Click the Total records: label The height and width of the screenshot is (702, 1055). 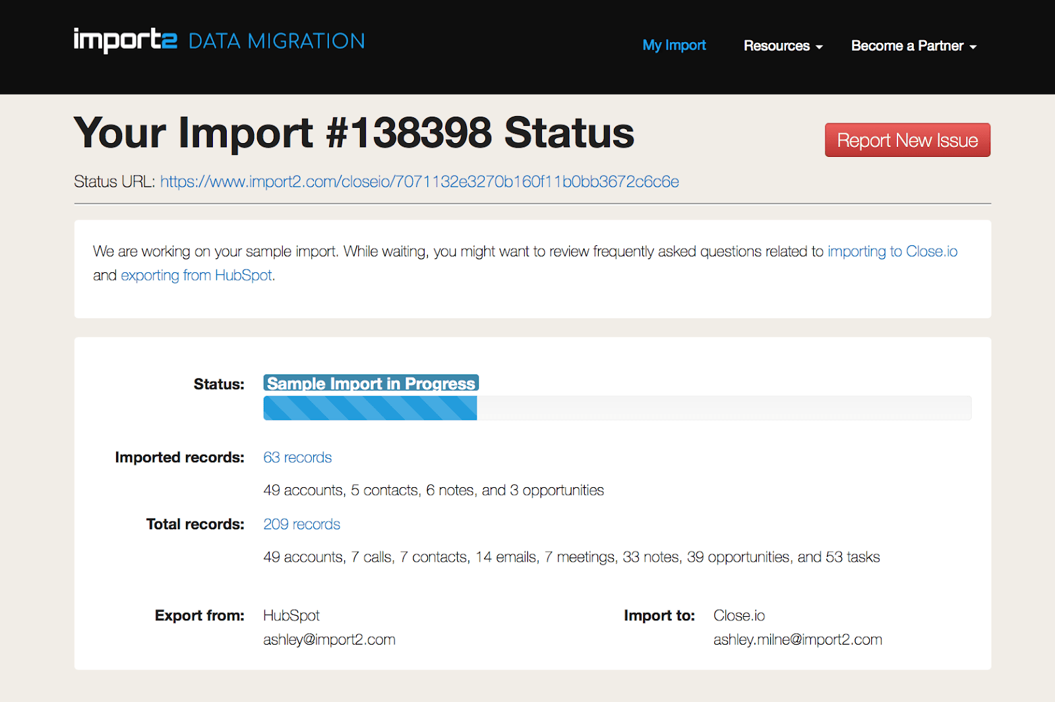click(195, 524)
